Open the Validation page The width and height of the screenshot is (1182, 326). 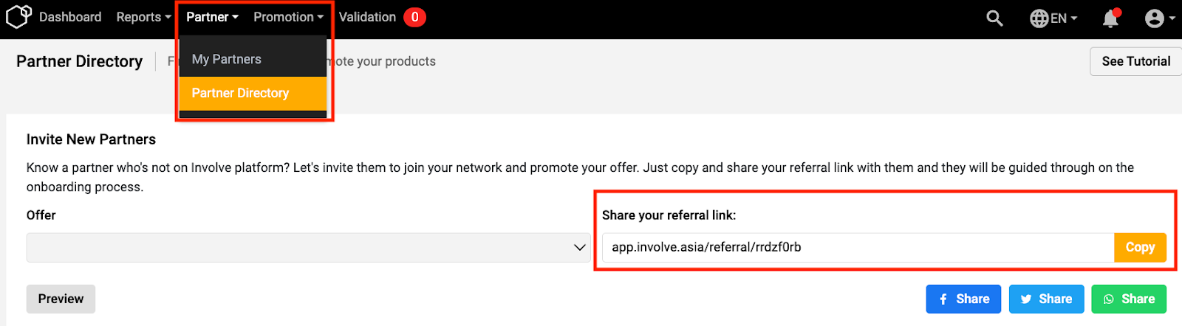click(367, 17)
